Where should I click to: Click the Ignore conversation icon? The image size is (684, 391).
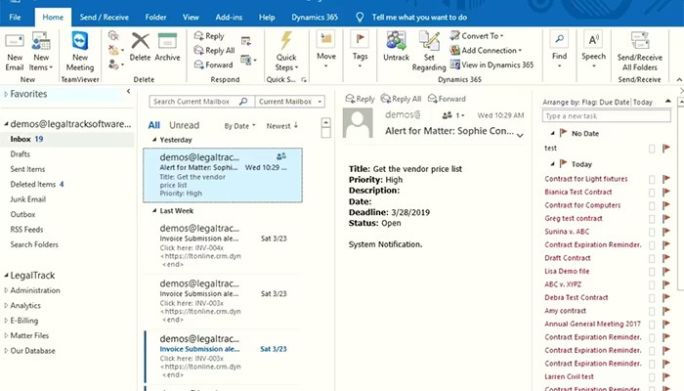[x=113, y=36]
